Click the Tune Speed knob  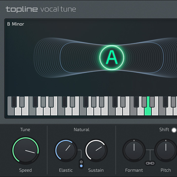click(x=26, y=150)
